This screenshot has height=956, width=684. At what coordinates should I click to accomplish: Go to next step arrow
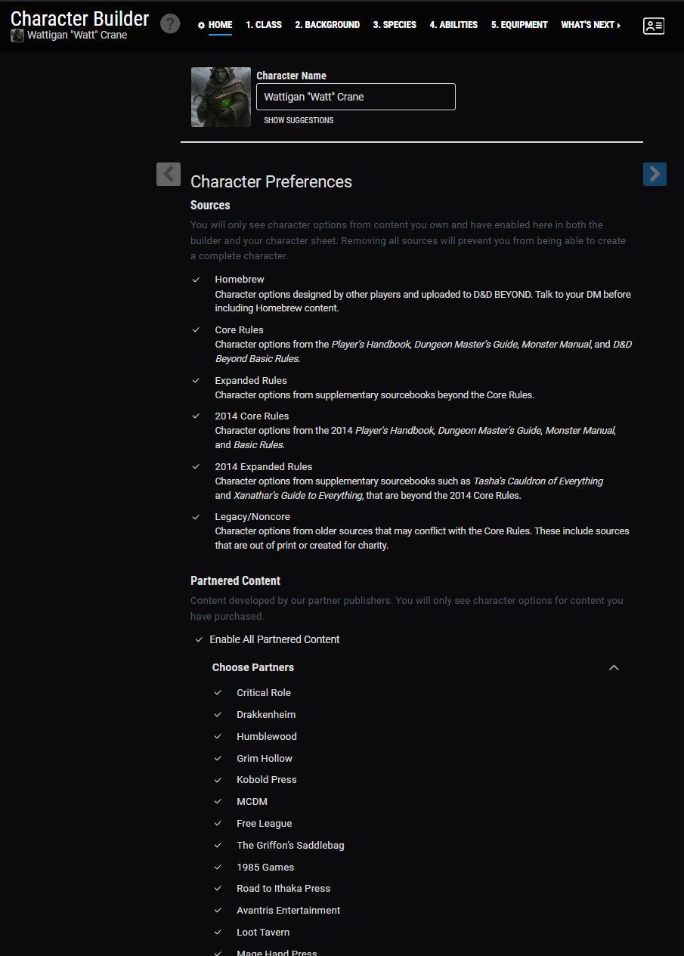pyautogui.click(x=655, y=174)
